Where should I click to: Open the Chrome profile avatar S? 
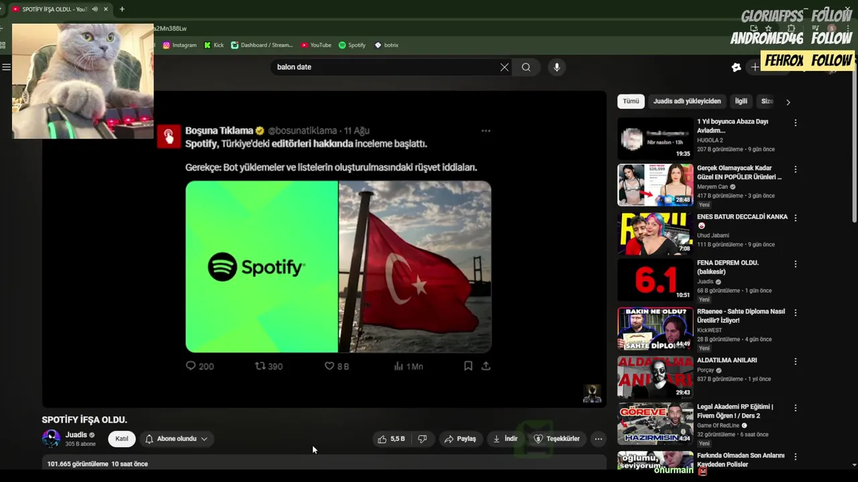(831, 29)
